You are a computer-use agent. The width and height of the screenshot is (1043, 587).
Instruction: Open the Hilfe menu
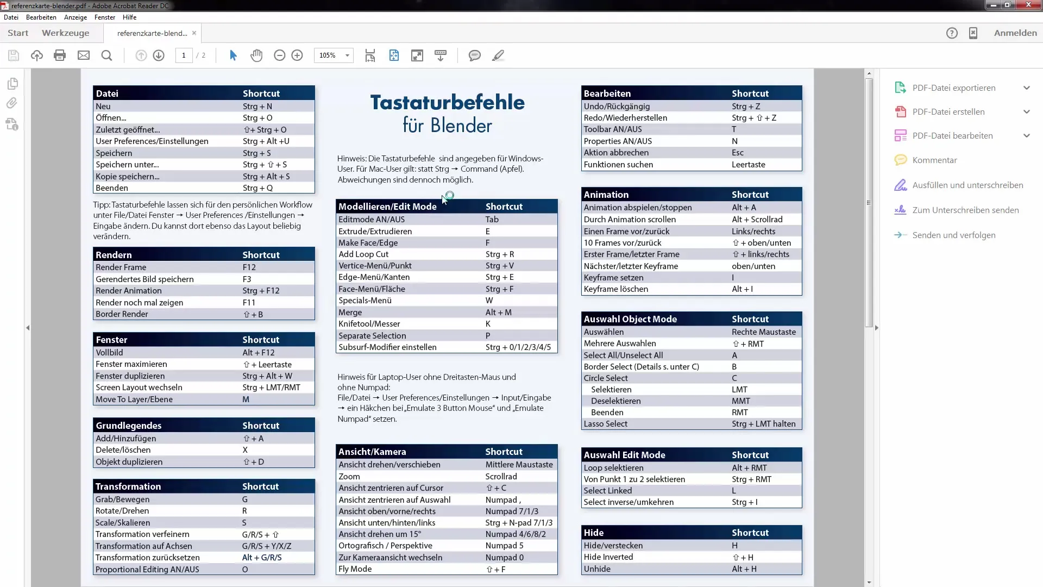pos(129,17)
